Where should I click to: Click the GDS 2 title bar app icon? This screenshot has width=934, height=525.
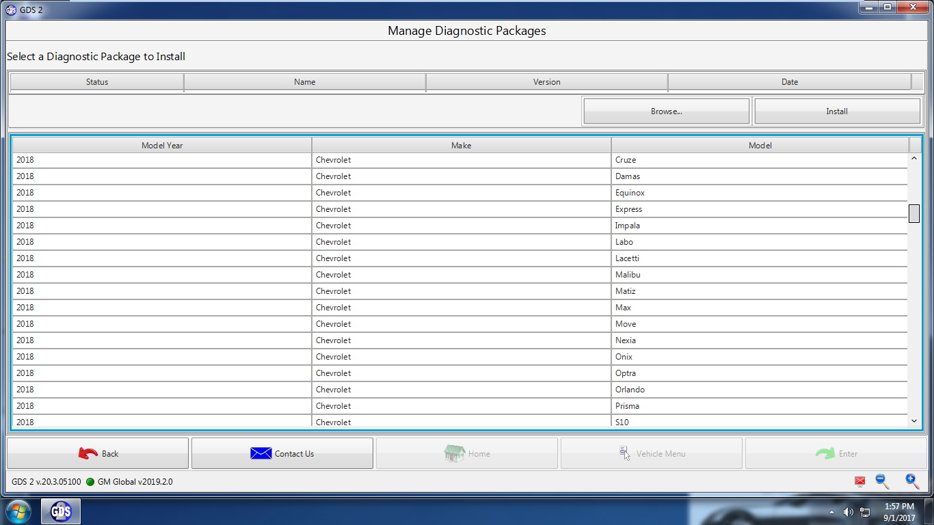click(x=11, y=10)
